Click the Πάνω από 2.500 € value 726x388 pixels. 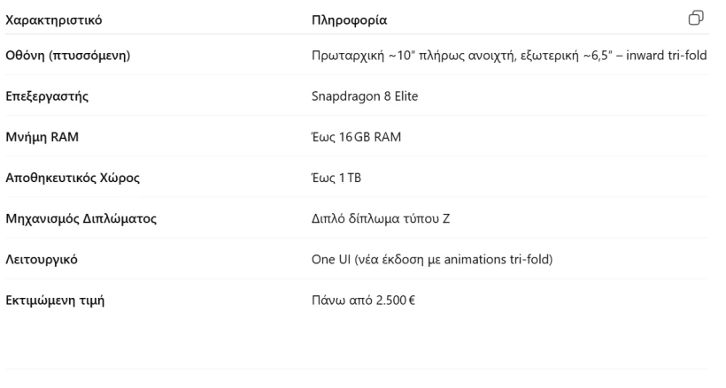coord(364,301)
